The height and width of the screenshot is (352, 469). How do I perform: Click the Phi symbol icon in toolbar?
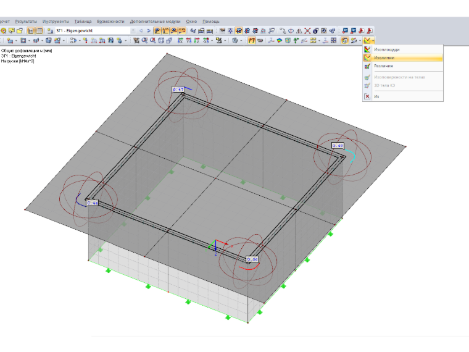[291, 30]
